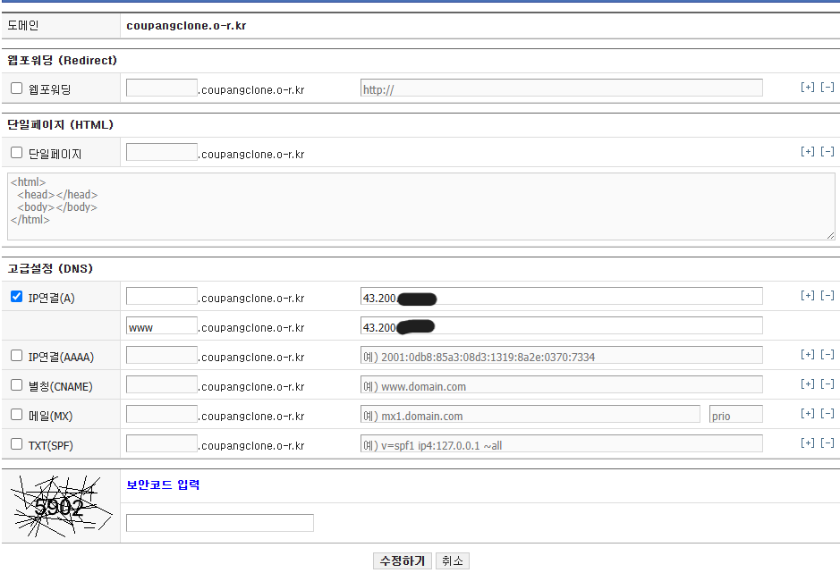
Task: Remove a row with [-] in 웹포워딩
Action: tap(827, 87)
